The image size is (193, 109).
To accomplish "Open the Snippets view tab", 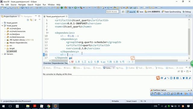I will pyautogui.click(x=87, y=68).
